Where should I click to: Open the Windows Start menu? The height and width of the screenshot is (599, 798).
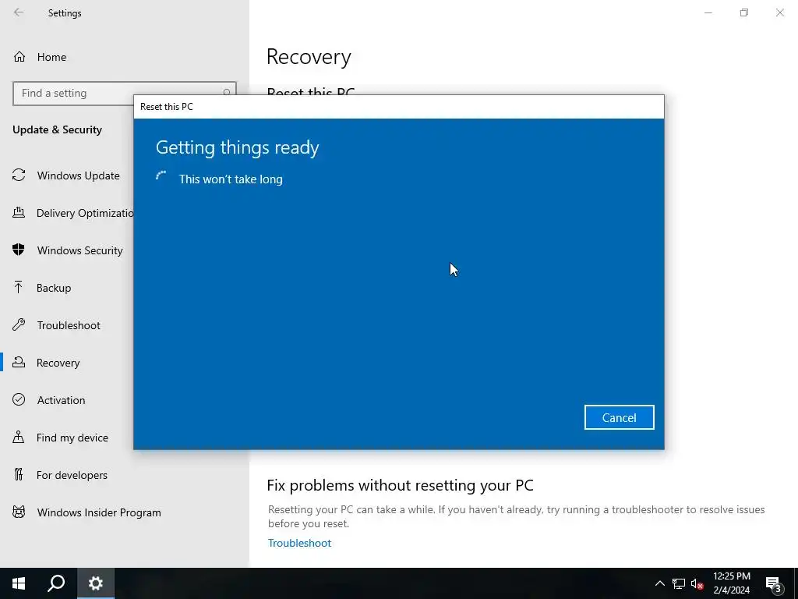[19, 583]
